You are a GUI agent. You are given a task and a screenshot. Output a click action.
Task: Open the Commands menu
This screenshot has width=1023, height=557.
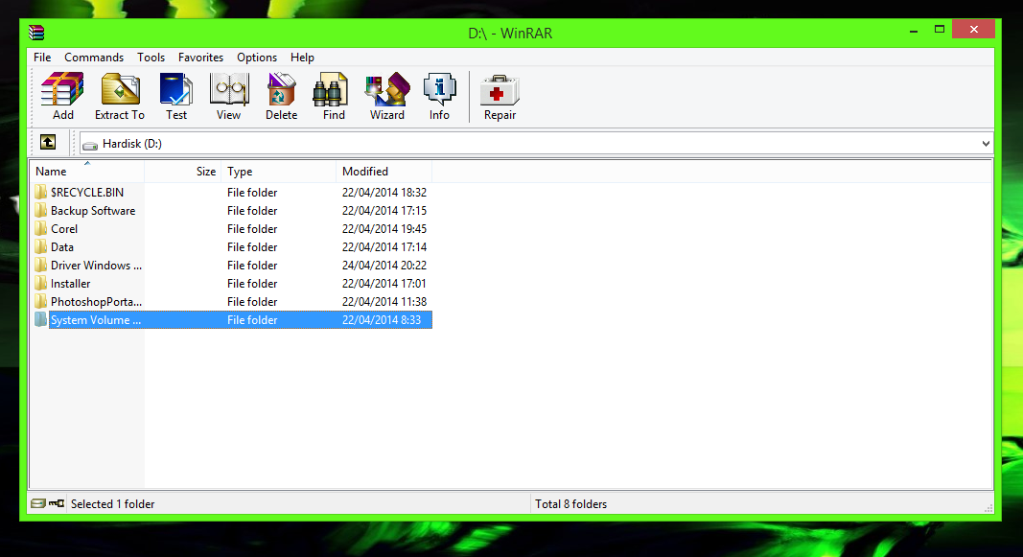click(x=94, y=58)
